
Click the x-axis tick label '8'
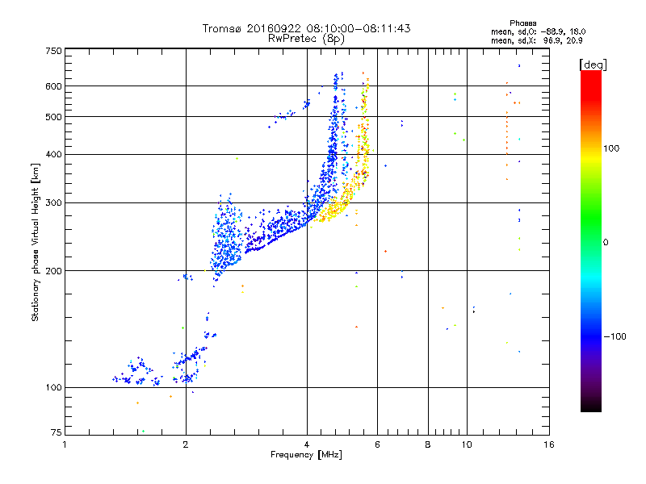[428, 444]
